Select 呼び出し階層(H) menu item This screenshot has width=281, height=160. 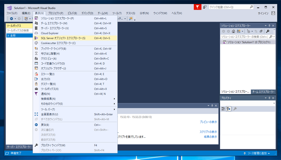click(x=75, y=54)
